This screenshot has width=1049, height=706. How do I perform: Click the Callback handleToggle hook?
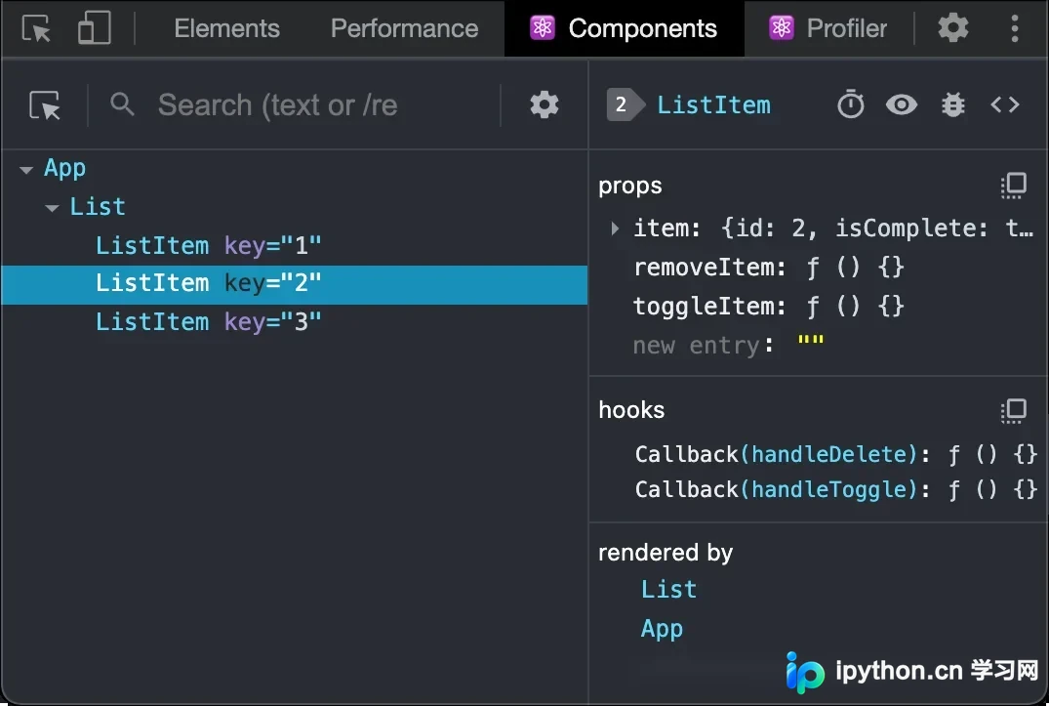835,489
